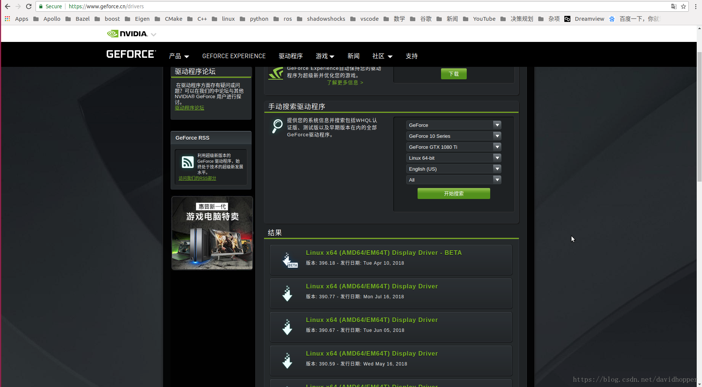The image size is (702, 387).
Task: Open the boost bookmarks folder
Action: 107,19
